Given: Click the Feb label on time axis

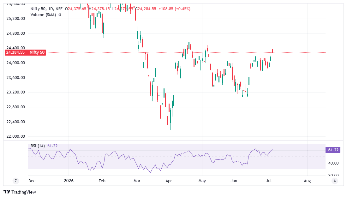Looking at the screenshot, I should coord(102,181).
